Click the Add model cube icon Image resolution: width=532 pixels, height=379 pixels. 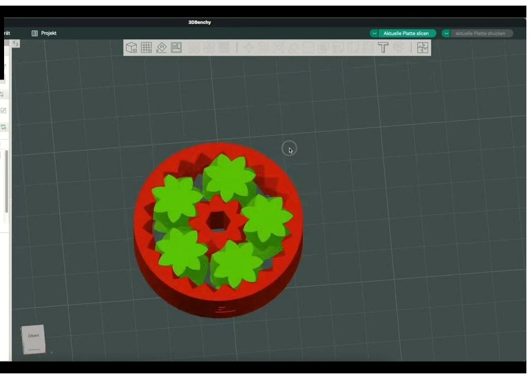131,48
